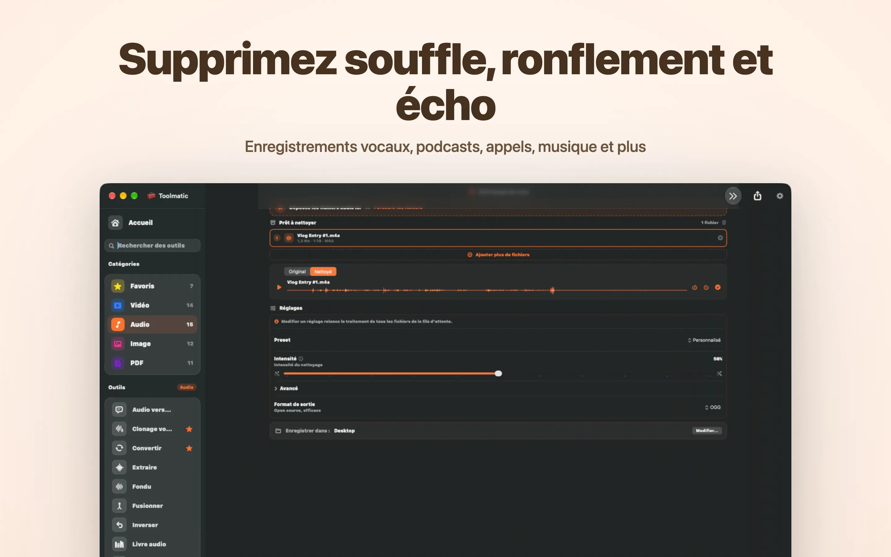Click on the orange audio waveform
The width and height of the screenshot is (891, 557).
[487, 290]
